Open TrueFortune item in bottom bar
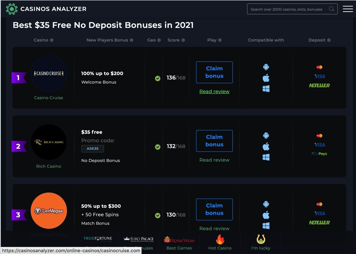 [x=98, y=239]
